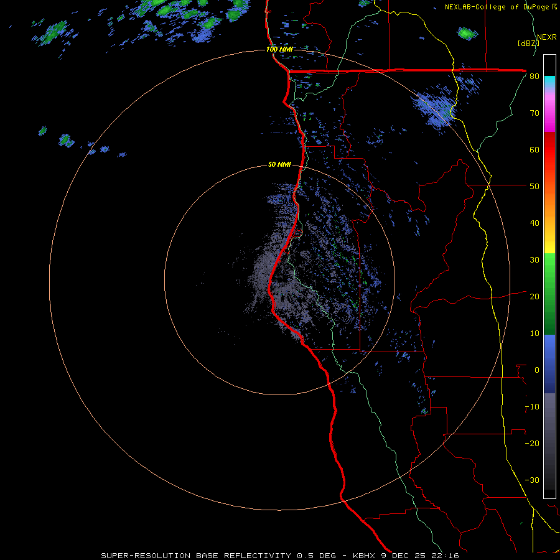Click the 40 dBZ scale value
560x560 pixels.
(x=534, y=223)
